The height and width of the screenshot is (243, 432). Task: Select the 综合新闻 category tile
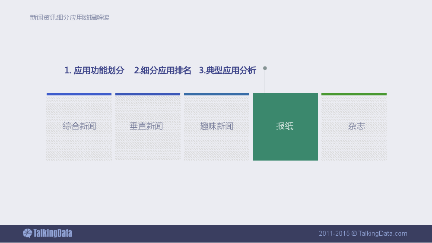pos(79,126)
